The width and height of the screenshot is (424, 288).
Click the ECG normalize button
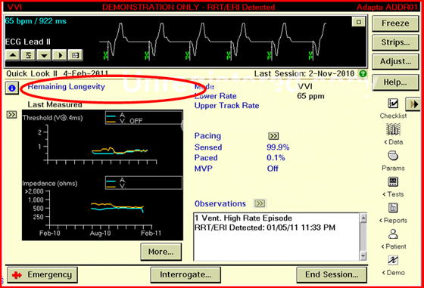pos(28,55)
